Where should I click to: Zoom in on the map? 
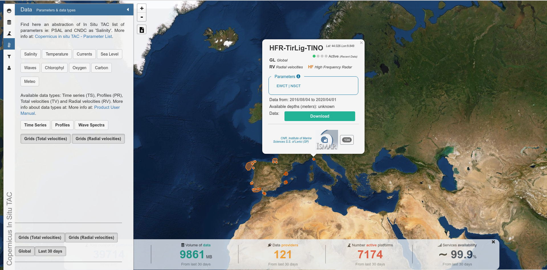(x=142, y=8)
